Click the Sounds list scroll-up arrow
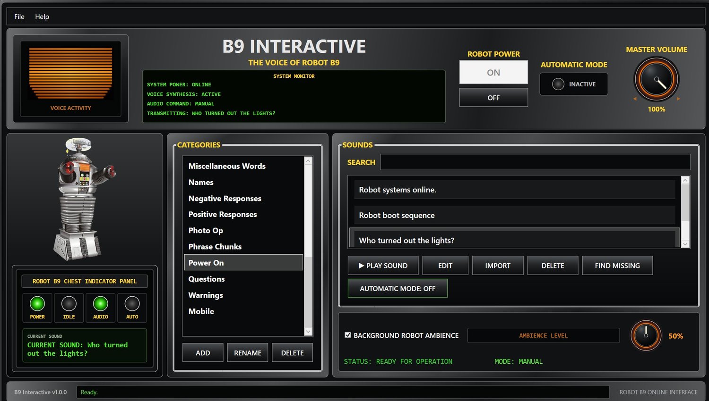The height and width of the screenshot is (401, 709). (685, 180)
